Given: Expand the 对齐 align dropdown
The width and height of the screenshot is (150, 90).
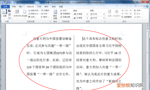Looking at the screenshot, I should [138, 10].
